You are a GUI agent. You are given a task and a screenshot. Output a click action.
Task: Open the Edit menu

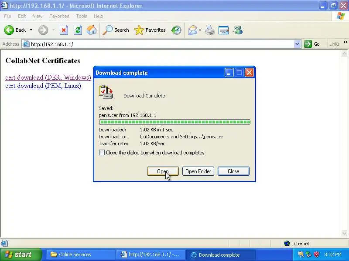22,16
